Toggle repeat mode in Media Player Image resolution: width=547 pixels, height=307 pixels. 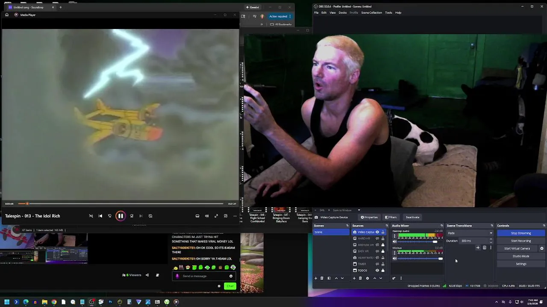(x=150, y=216)
